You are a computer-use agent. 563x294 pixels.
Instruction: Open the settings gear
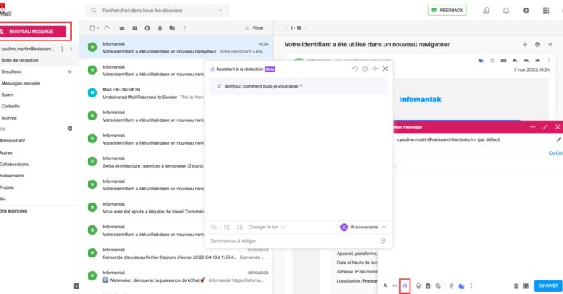click(x=526, y=11)
